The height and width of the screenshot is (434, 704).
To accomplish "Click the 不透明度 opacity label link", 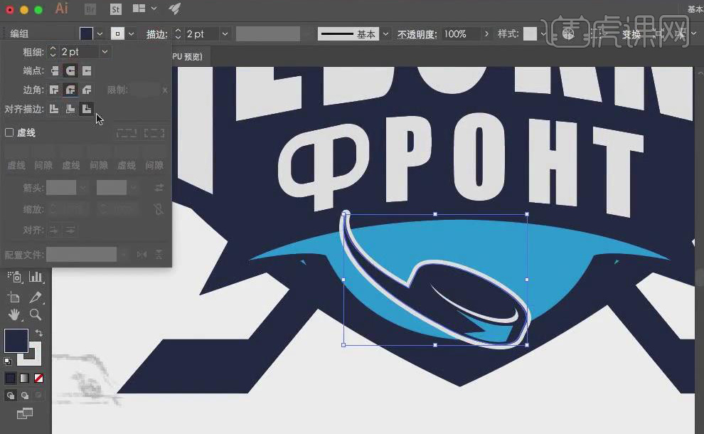I will [x=417, y=34].
